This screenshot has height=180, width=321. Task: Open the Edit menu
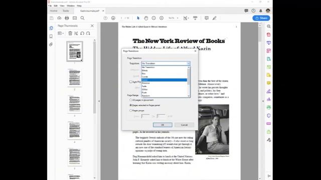point(56,5)
